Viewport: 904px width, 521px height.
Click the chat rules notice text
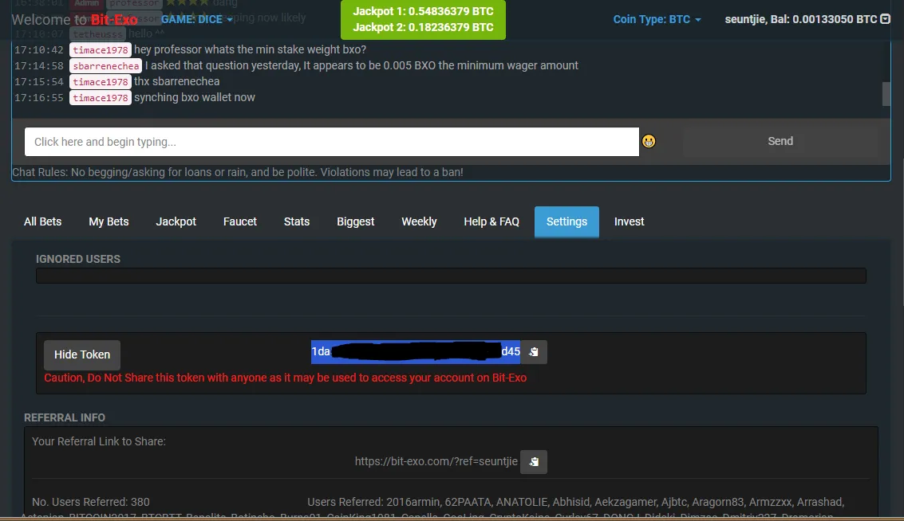[x=238, y=172]
